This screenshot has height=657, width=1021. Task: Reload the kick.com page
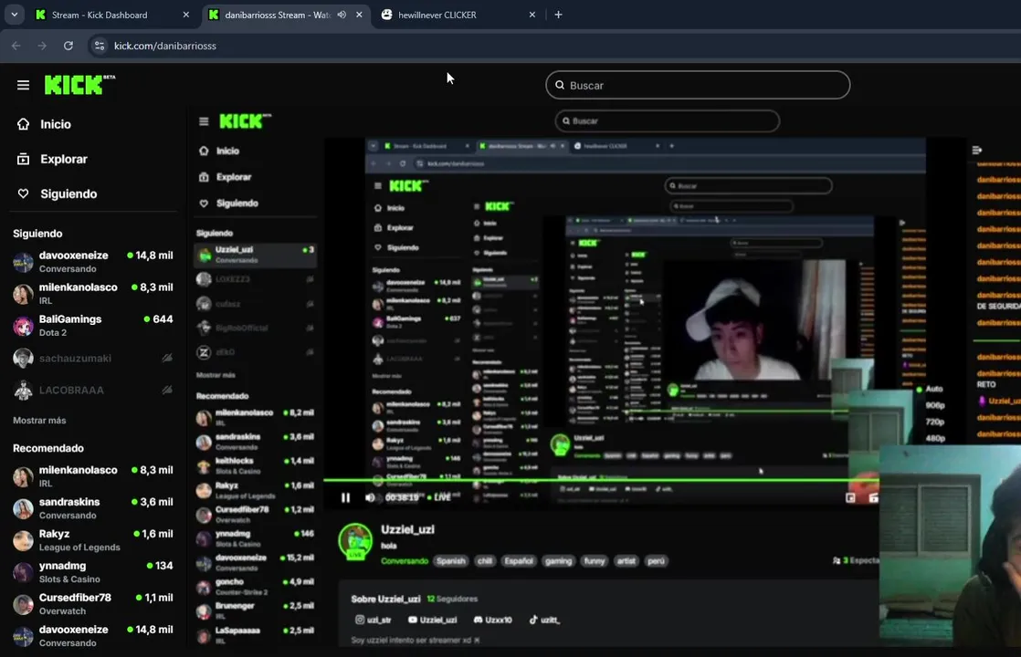pos(68,46)
